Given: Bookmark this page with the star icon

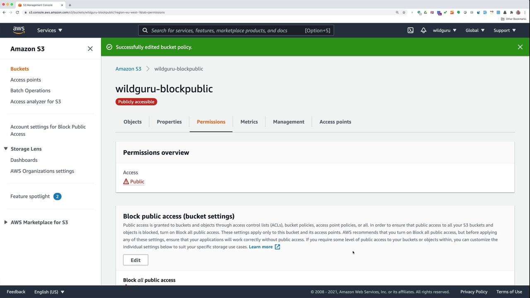Looking at the screenshot, I should [x=404, y=12].
